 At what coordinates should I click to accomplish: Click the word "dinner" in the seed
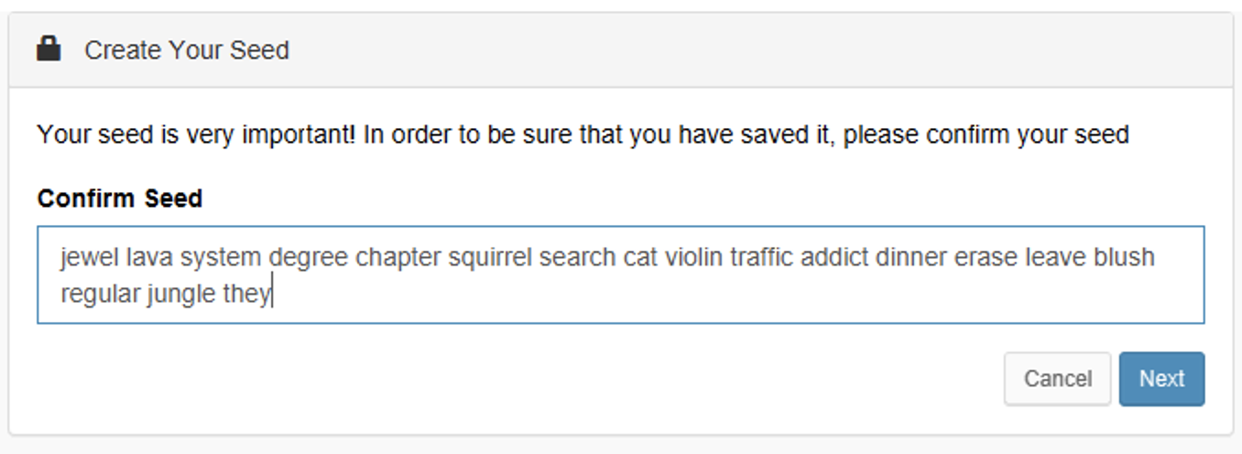tap(910, 257)
